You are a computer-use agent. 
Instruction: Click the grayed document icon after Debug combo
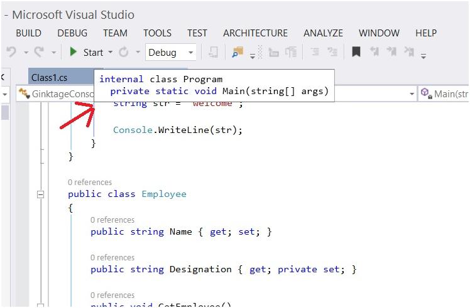coord(213,52)
